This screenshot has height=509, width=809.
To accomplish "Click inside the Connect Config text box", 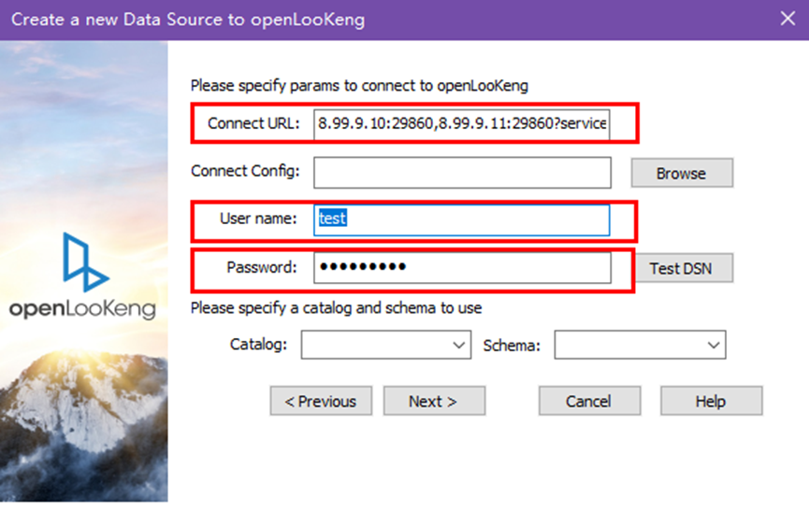I will point(462,173).
